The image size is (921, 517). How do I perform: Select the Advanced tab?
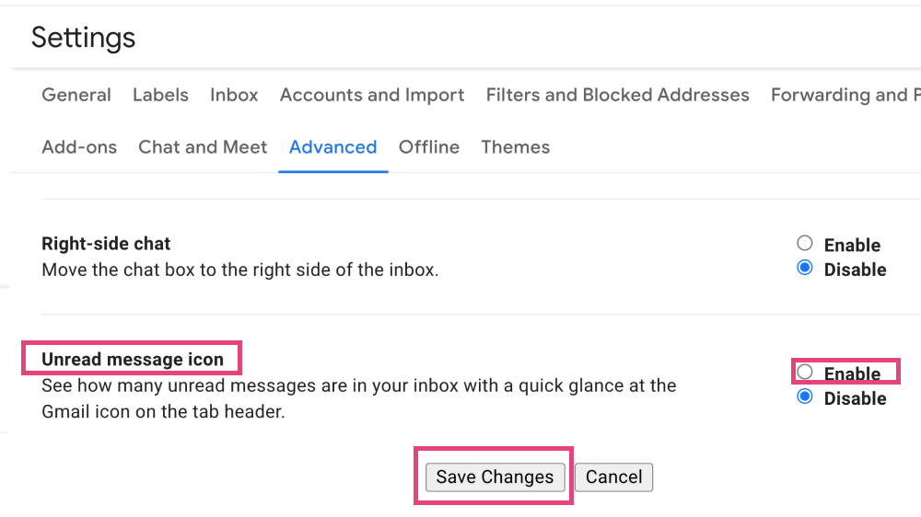tap(333, 147)
